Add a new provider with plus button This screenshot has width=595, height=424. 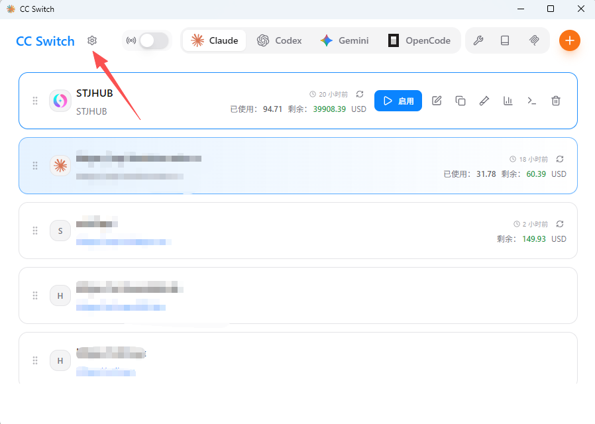(570, 40)
